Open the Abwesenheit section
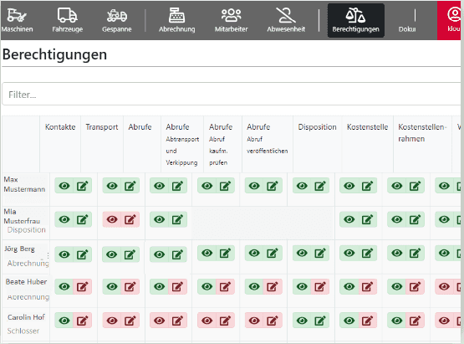This screenshot has width=464, height=344. [286, 20]
